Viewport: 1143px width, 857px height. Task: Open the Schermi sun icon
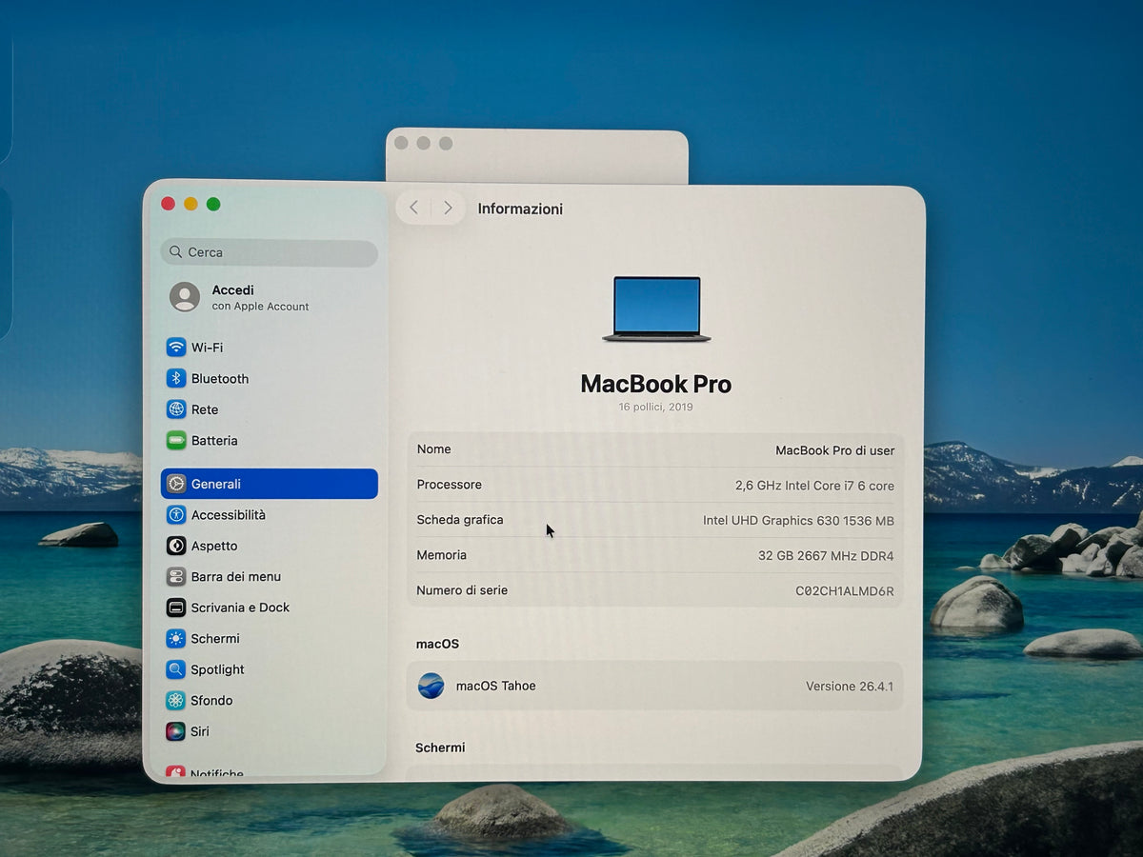point(176,638)
